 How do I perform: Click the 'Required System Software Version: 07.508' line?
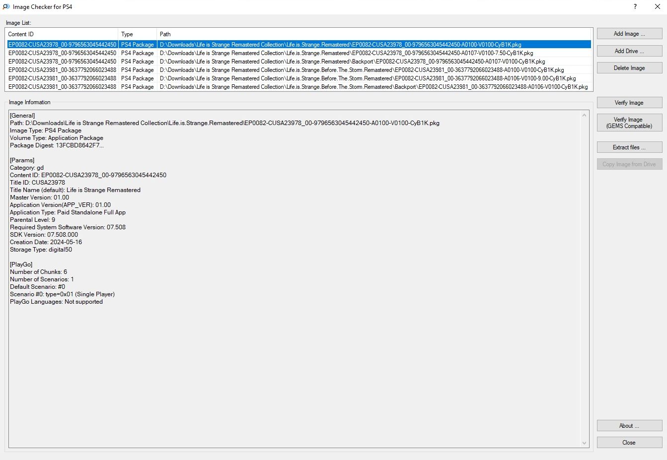click(68, 227)
